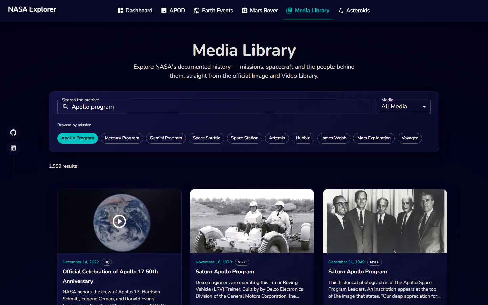Browse the Mars Exploration mission

[374, 138]
